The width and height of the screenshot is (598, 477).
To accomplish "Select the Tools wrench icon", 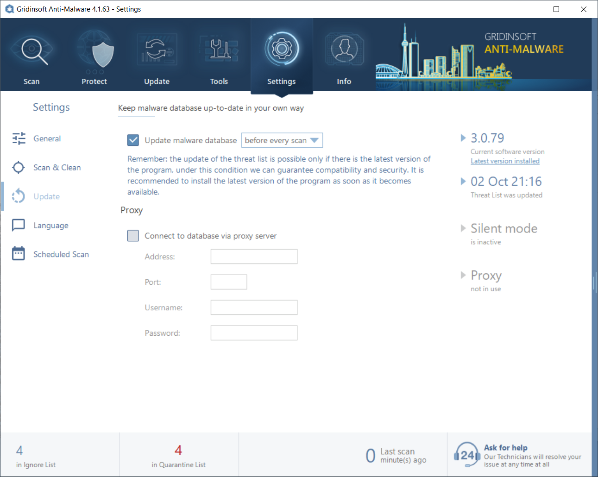I will [219, 49].
